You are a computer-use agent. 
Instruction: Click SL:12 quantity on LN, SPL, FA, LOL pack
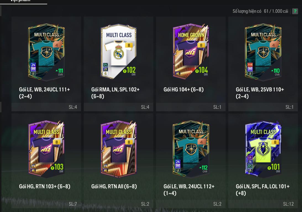(x=288, y=204)
